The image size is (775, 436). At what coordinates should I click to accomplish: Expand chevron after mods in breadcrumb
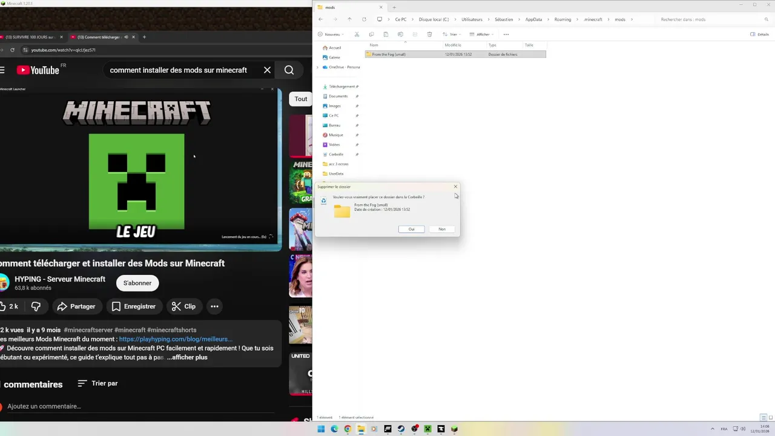click(x=632, y=19)
